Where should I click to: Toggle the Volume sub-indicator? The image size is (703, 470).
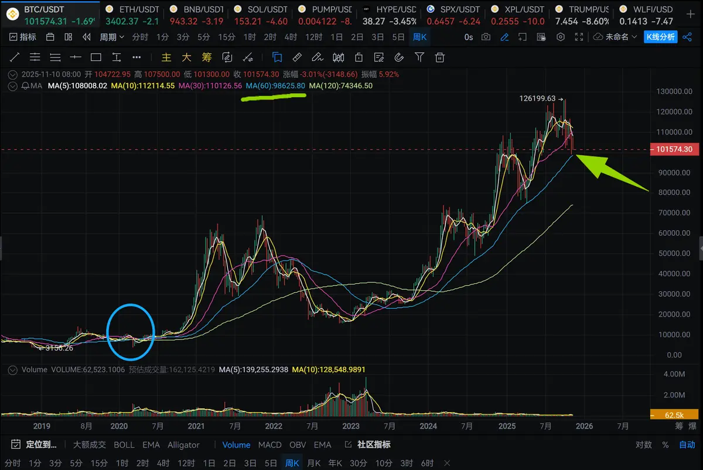click(236, 445)
